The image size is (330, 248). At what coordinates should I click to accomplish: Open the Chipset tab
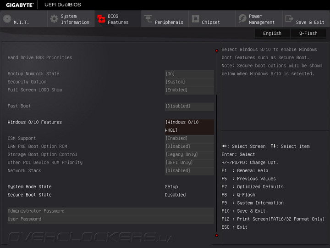point(210,22)
